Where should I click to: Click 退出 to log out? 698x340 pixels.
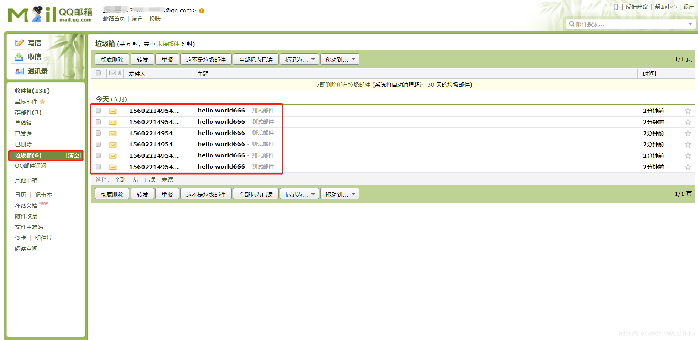click(689, 7)
